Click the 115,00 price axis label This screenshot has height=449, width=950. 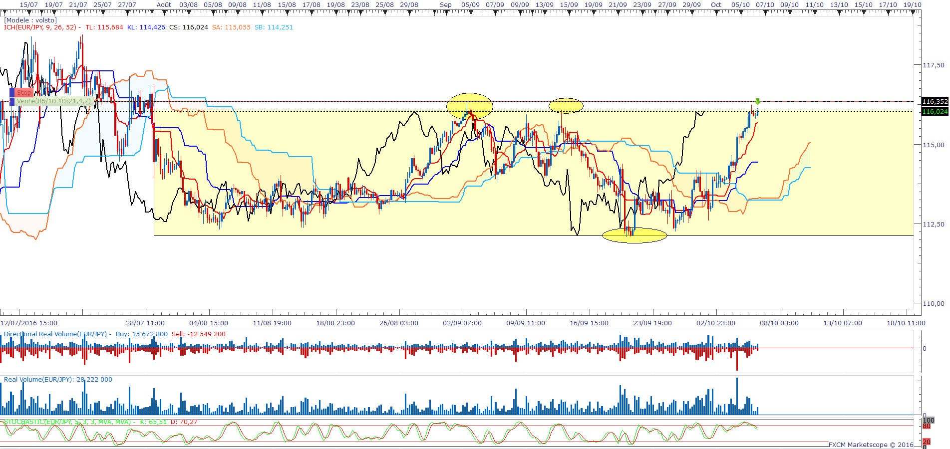pyautogui.click(x=934, y=145)
